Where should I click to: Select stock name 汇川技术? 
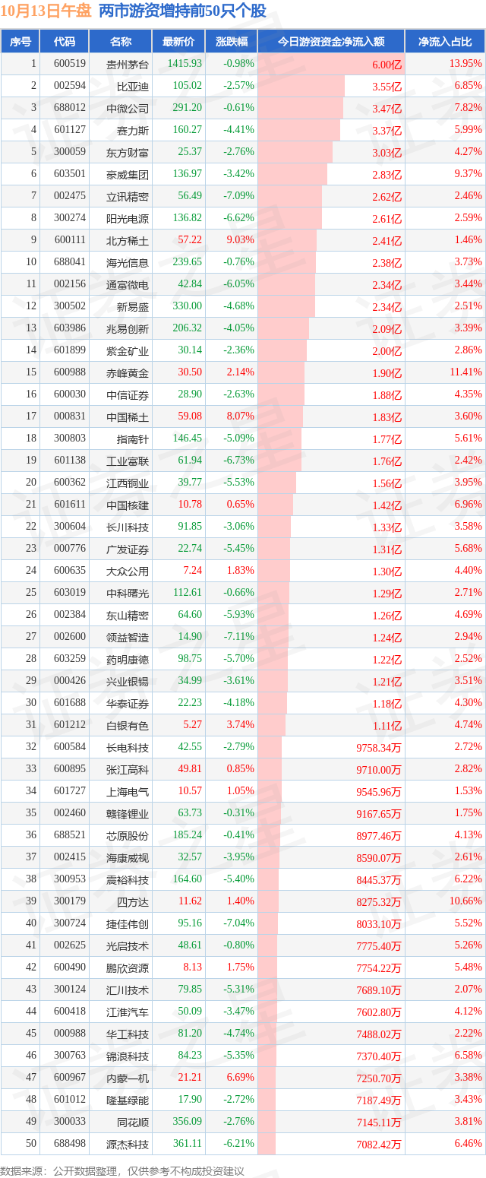click(128, 990)
